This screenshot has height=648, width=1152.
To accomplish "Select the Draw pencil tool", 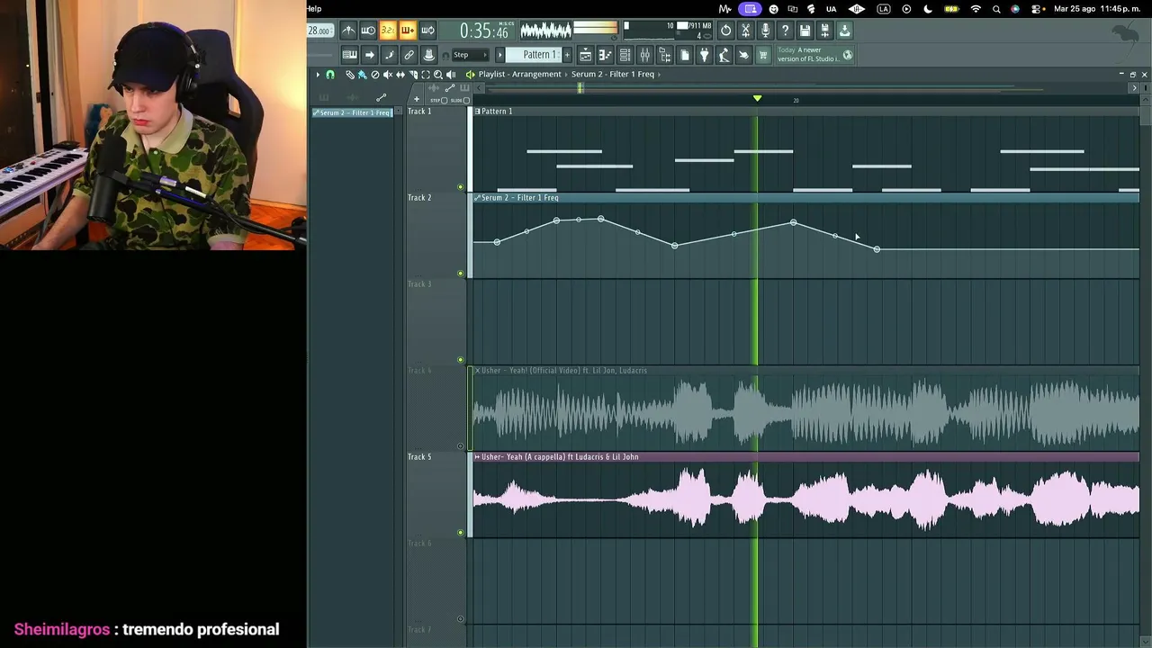I will tap(350, 75).
